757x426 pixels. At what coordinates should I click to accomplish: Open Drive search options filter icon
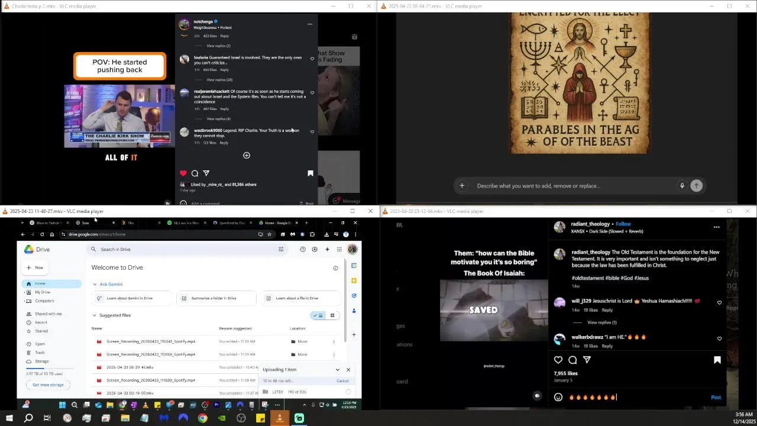pyautogui.click(x=281, y=249)
